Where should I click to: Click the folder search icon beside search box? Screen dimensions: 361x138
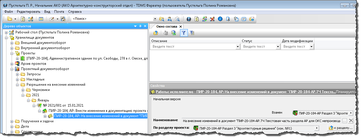point(162,19)
